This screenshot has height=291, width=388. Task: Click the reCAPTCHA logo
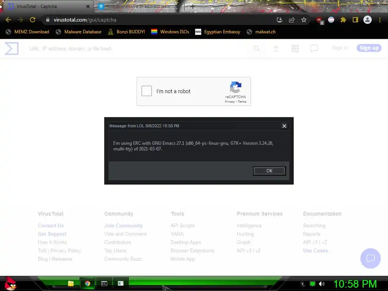click(236, 87)
